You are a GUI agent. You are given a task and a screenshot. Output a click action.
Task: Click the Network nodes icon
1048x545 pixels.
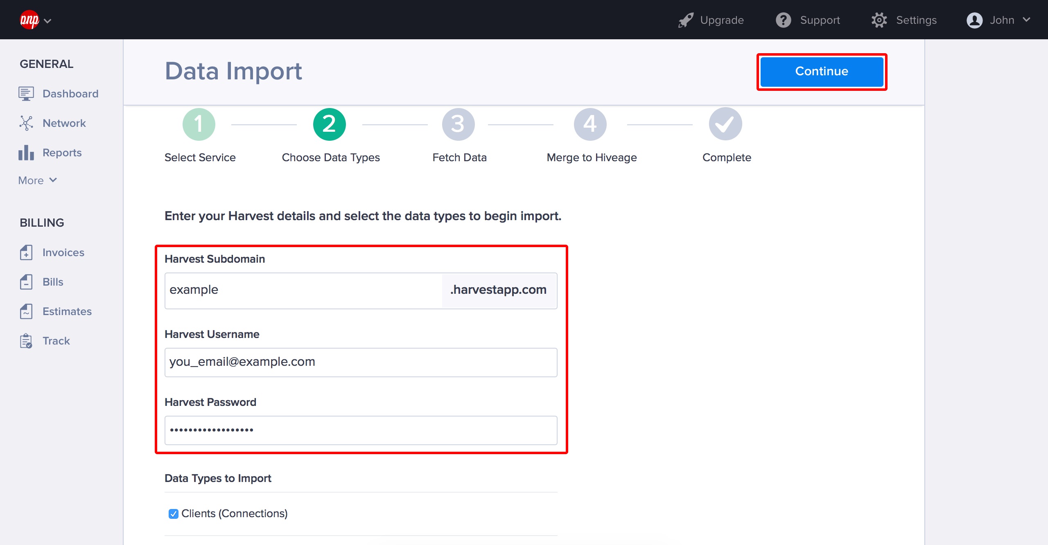click(x=26, y=123)
